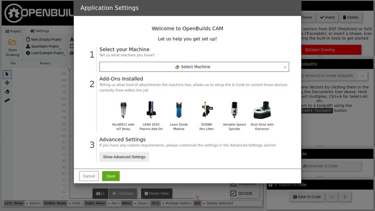Screen dimensions: 375x211
Task: Select RoutER11 with IoT Relay add-on
Action: coord(123,116)
